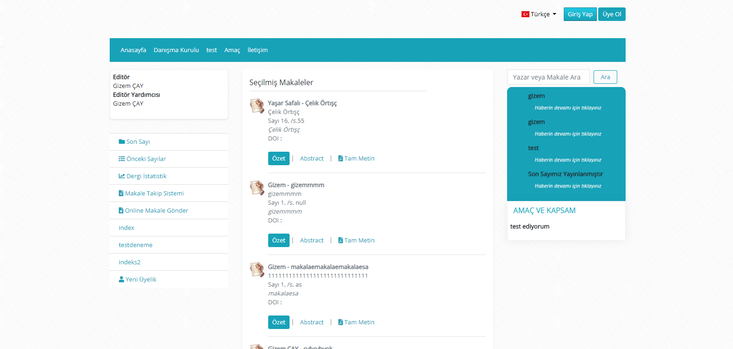Open Danışma Kurulu in navigation bar
Image resolution: width=733 pixels, height=349 pixels.
click(176, 50)
